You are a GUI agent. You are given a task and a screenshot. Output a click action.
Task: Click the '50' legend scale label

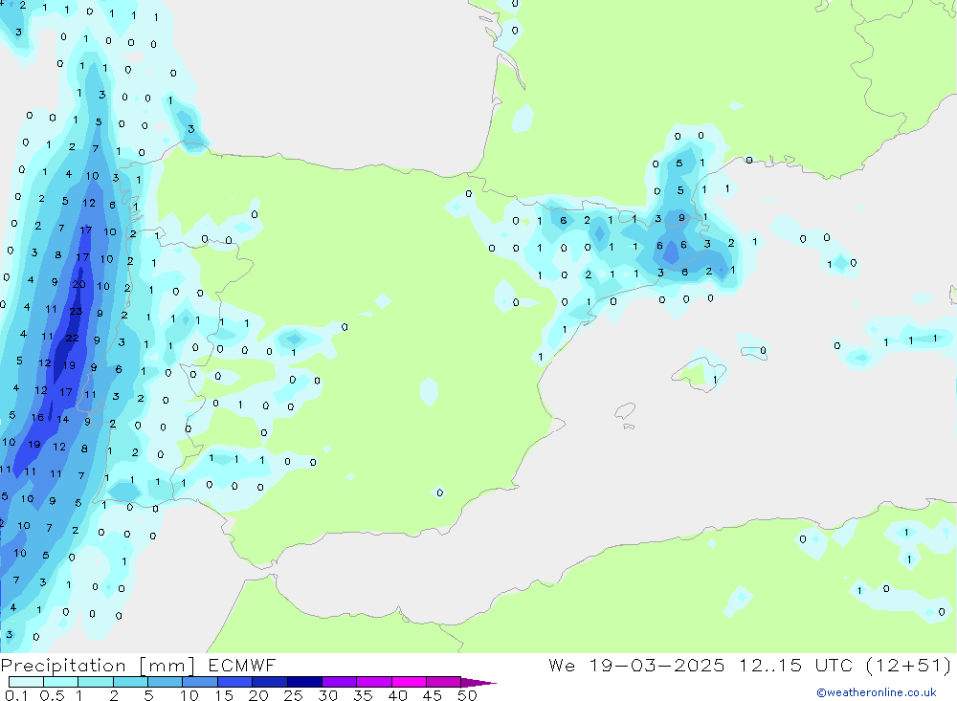click(x=467, y=695)
